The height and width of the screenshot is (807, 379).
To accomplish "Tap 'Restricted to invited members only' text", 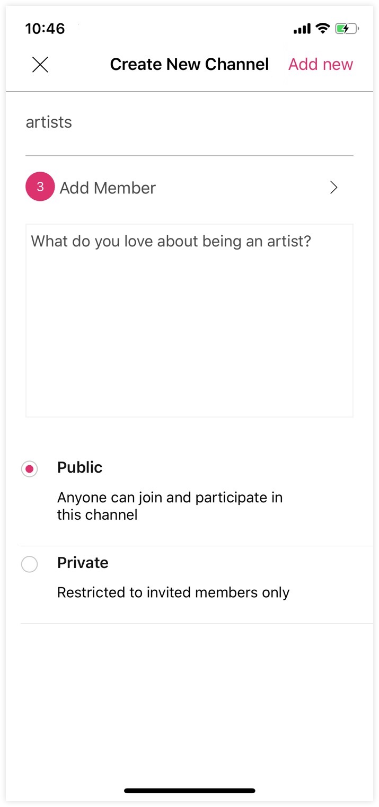I will [x=173, y=592].
